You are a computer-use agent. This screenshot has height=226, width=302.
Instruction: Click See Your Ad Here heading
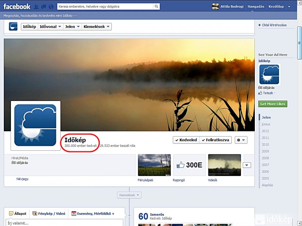pyautogui.click(x=273, y=55)
